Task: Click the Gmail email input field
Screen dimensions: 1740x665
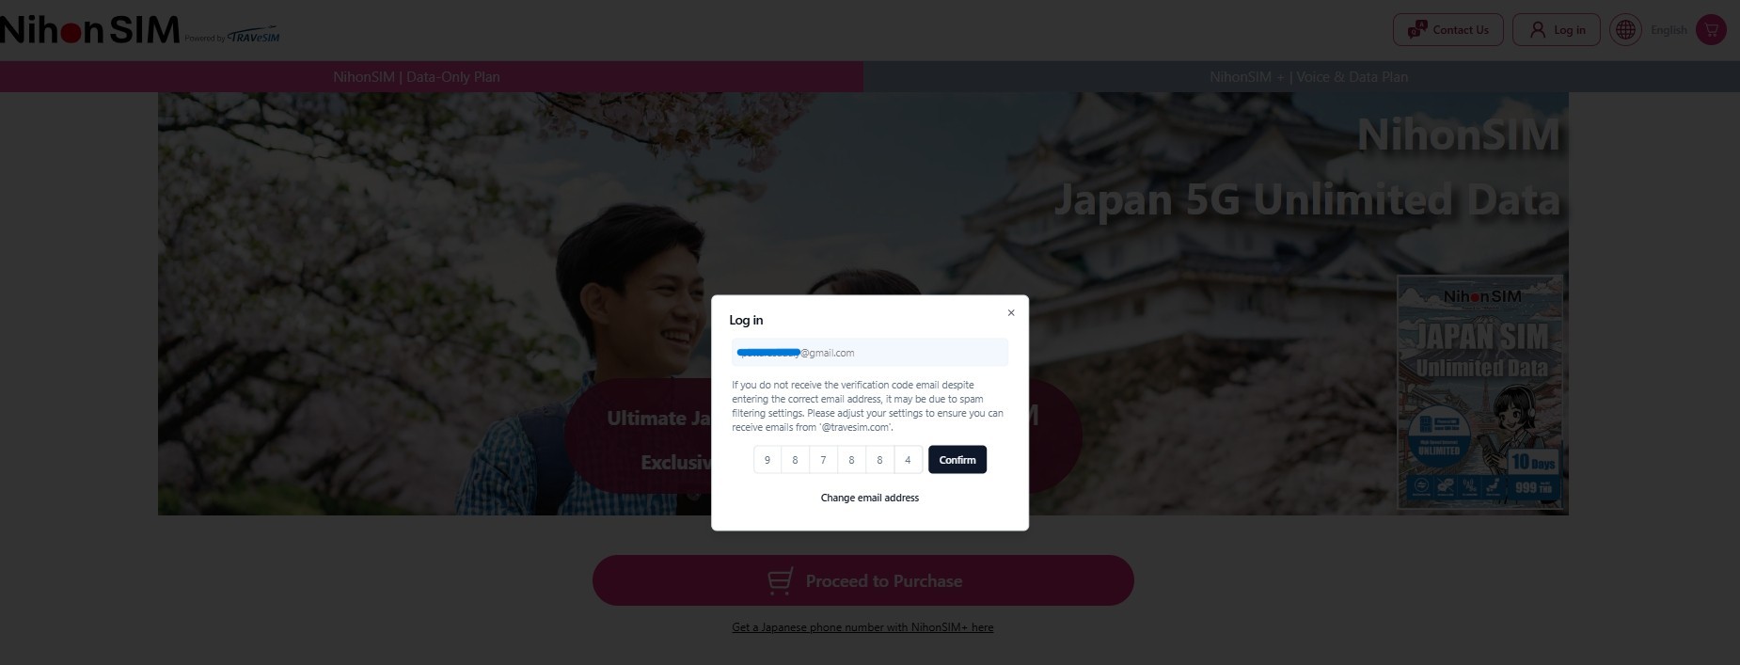Action: pos(870,353)
